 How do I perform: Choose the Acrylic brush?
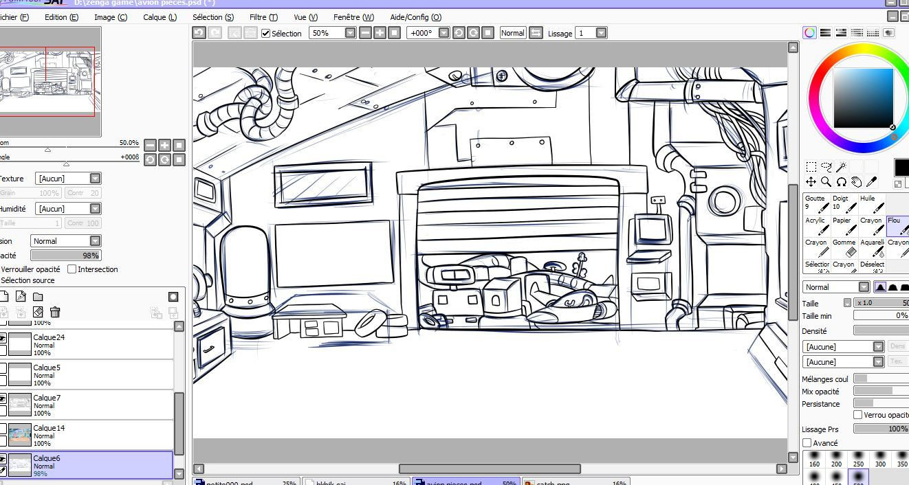click(x=817, y=226)
